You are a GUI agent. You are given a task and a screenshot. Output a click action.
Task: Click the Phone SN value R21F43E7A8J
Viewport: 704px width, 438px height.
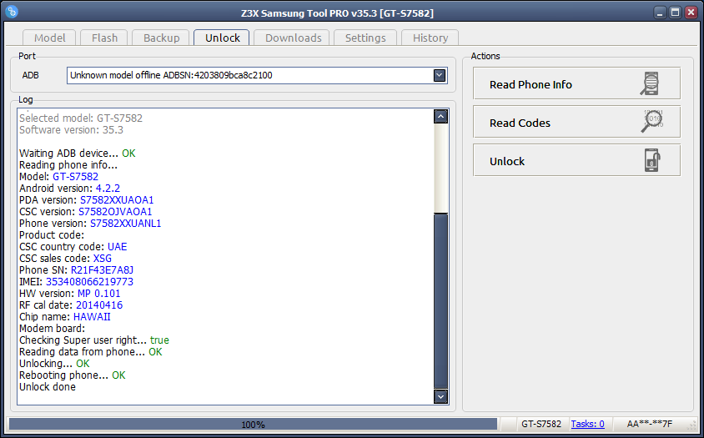coord(102,270)
